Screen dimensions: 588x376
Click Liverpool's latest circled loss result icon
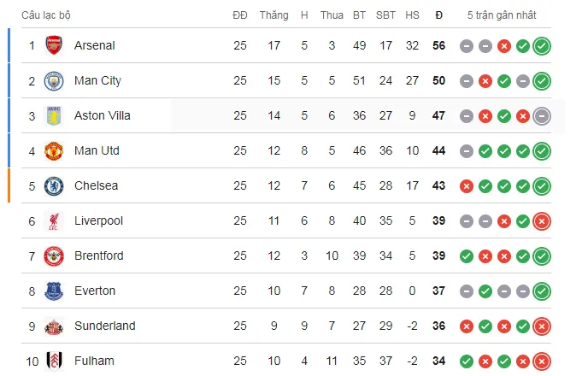[x=541, y=221]
